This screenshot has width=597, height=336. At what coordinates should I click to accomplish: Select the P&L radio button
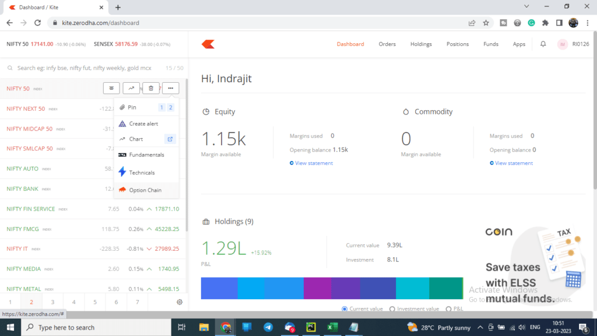[448, 309]
